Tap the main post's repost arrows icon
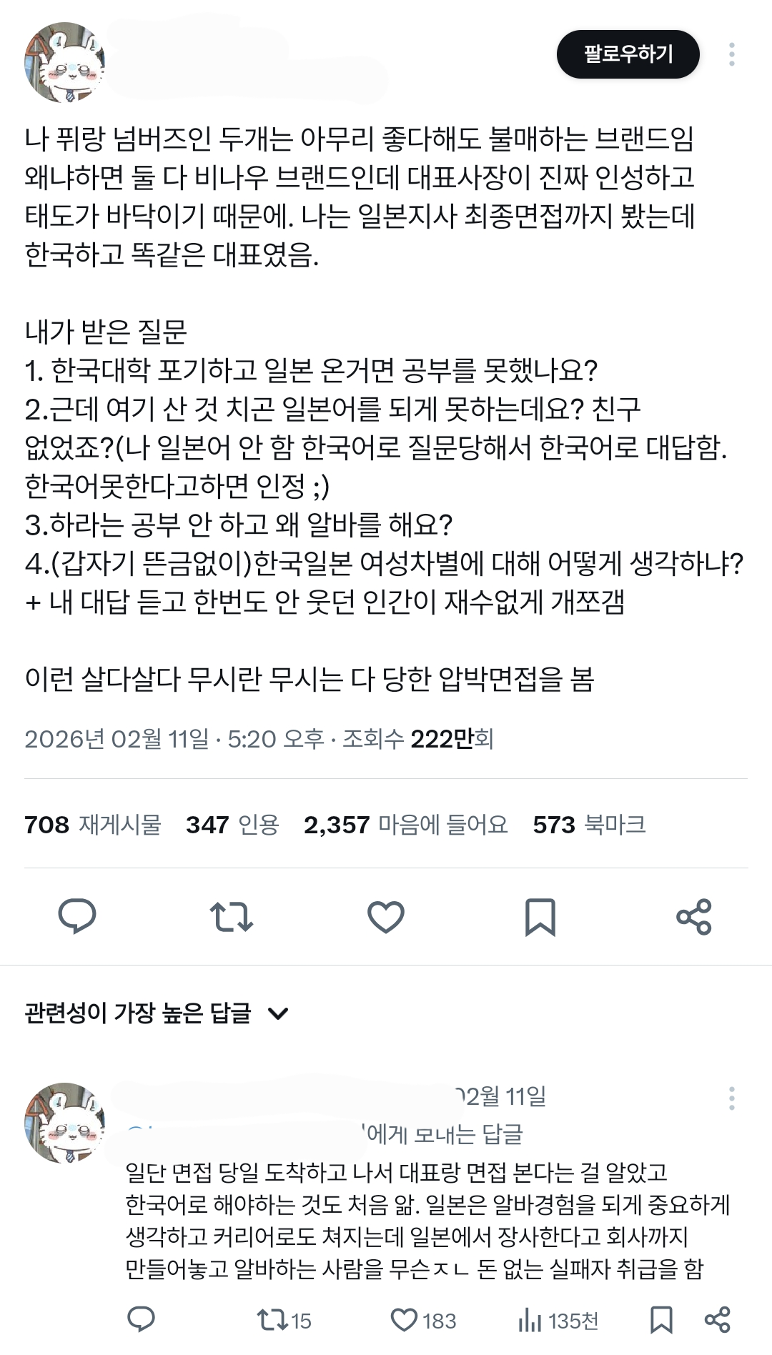This screenshot has width=772, height=1355. pos(232,917)
